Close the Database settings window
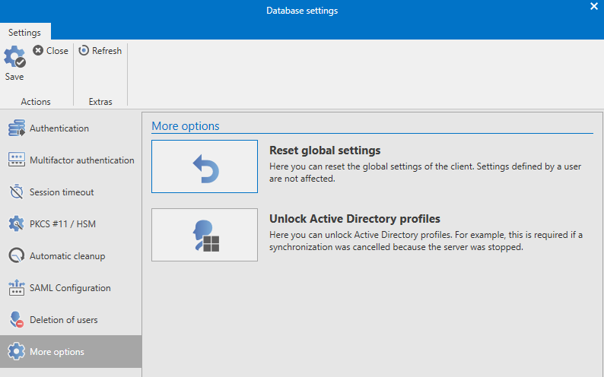This screenshot has width=604, height=377. click(x=594, y=6)
